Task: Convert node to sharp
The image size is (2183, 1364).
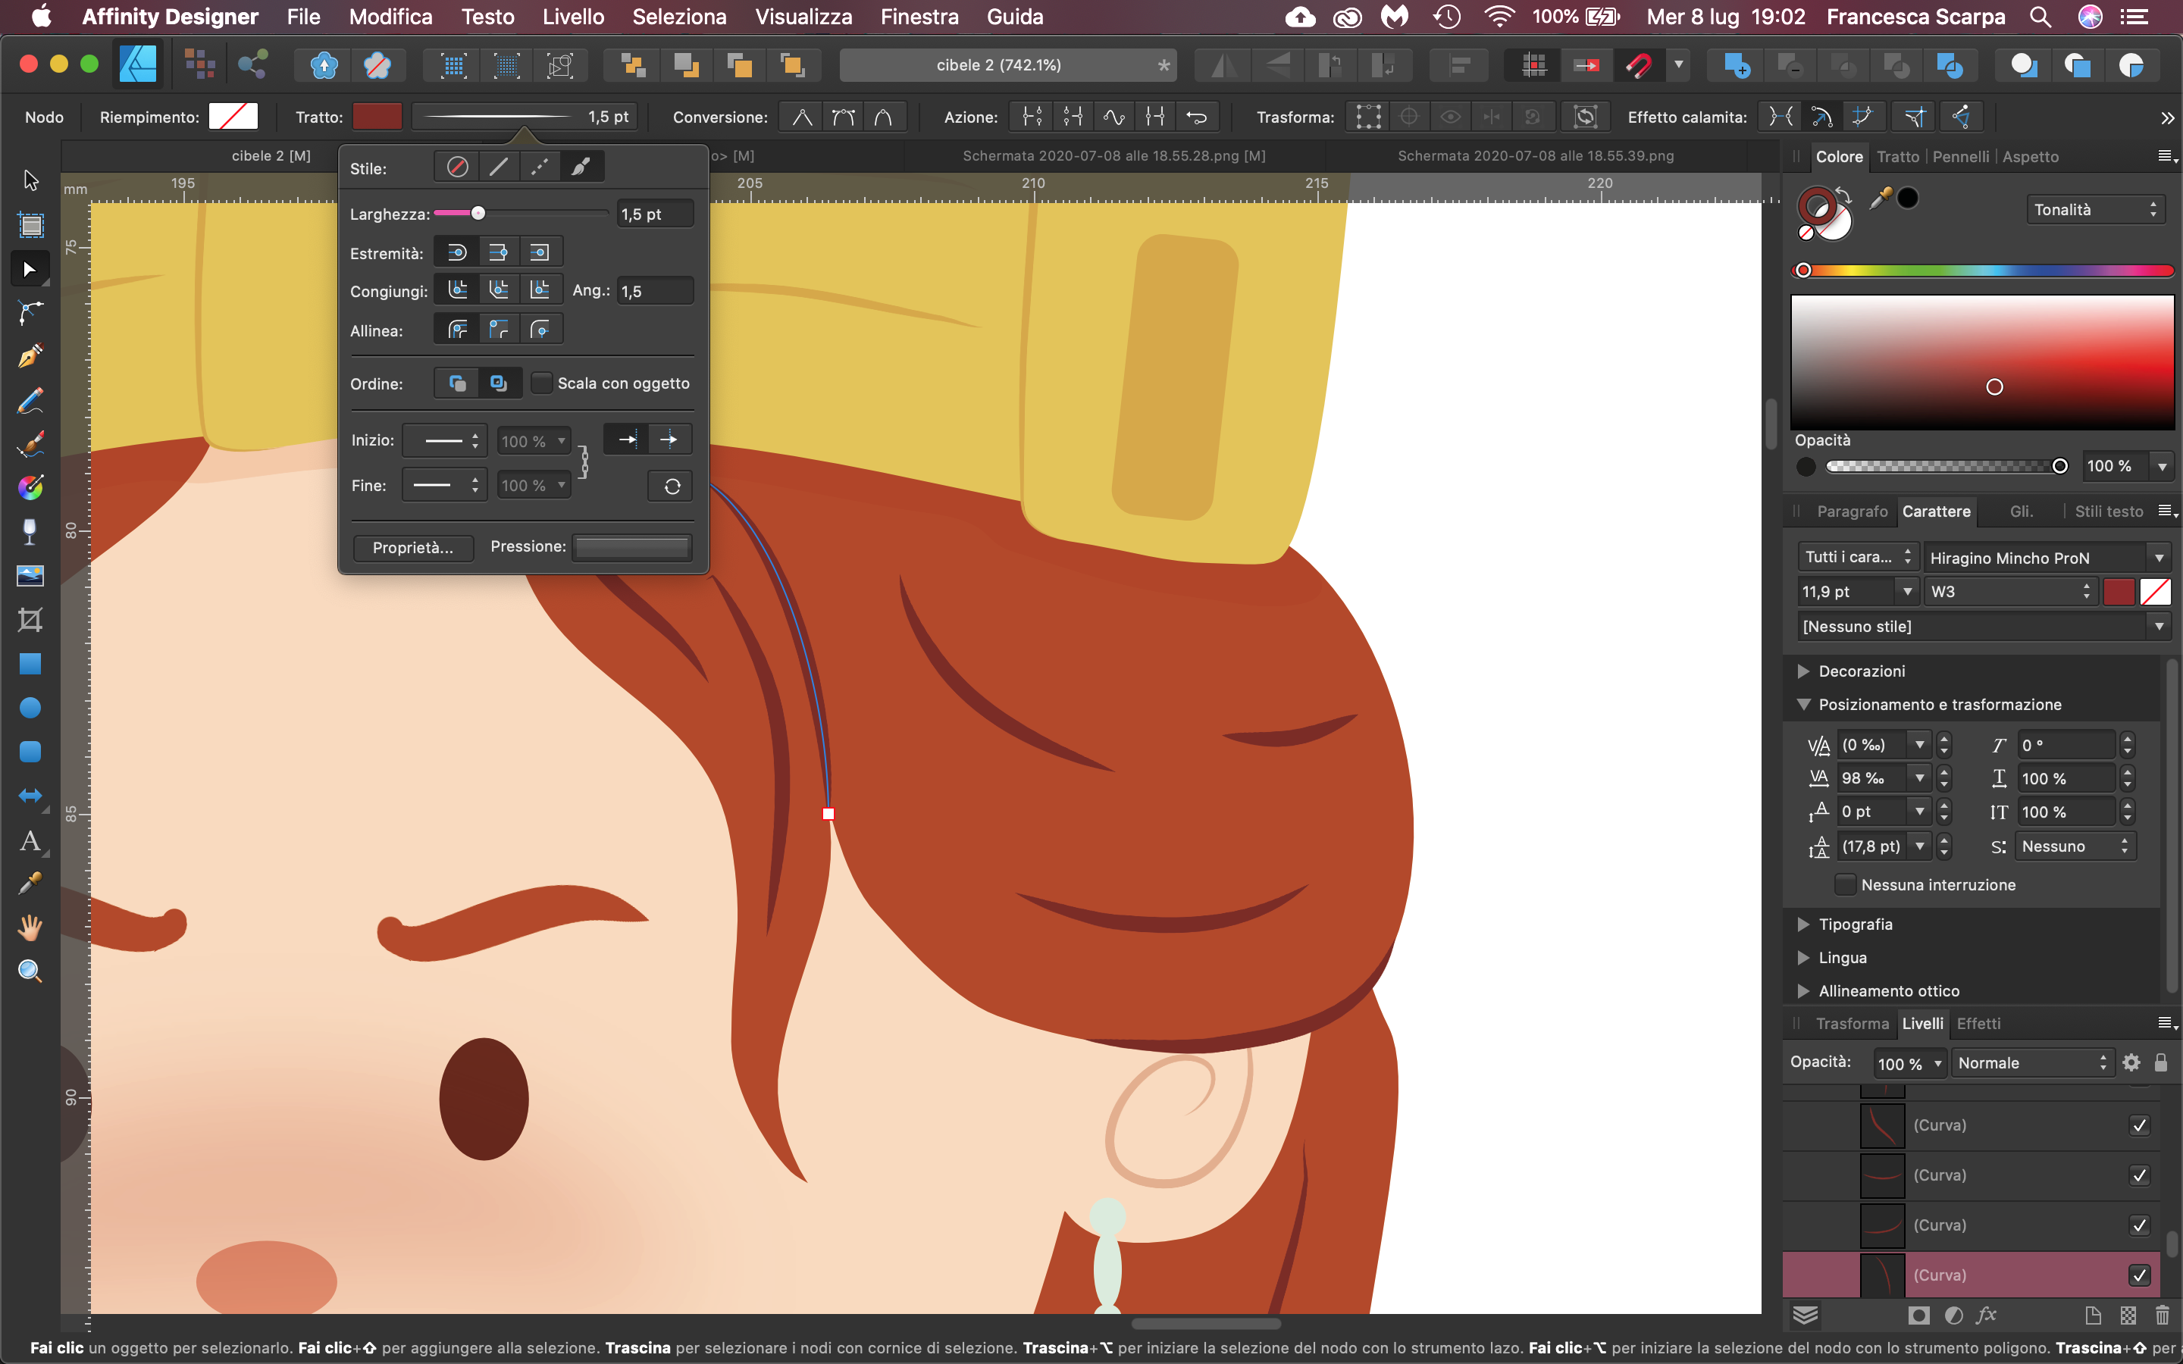Action: tap(801, 117)
